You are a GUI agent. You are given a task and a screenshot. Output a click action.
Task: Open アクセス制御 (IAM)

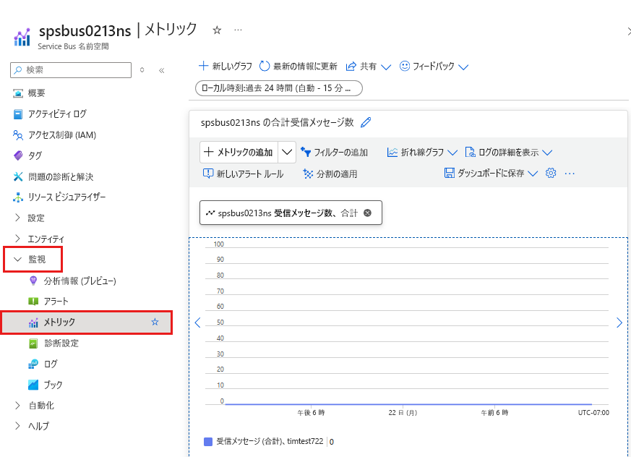pos(55,135)
